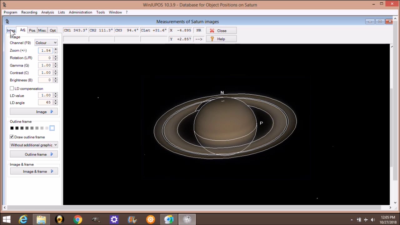The width and height of the screenshot is (400, 225).
Task: Select the mid-gray outline color swatch
Action: (32, 128)
